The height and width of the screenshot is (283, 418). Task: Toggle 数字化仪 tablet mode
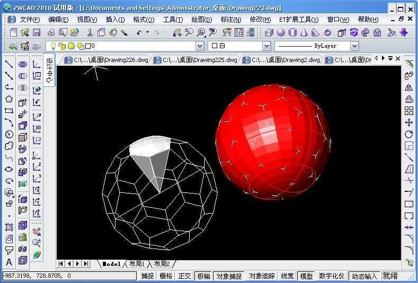(332, 276)
